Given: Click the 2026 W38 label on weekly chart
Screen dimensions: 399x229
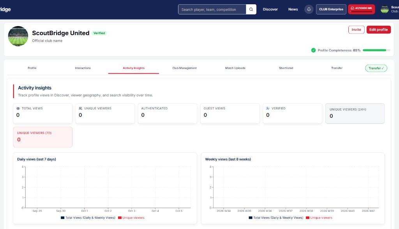Looking at the screenshot, I should click(306, 211).
